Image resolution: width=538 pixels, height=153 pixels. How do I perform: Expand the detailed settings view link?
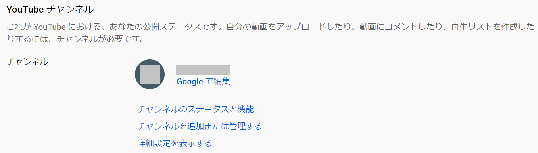tap(175, 143)
